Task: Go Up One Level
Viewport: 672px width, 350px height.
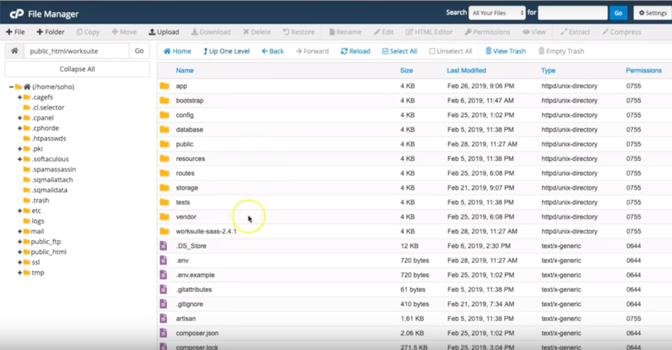Action: (226, 51)
